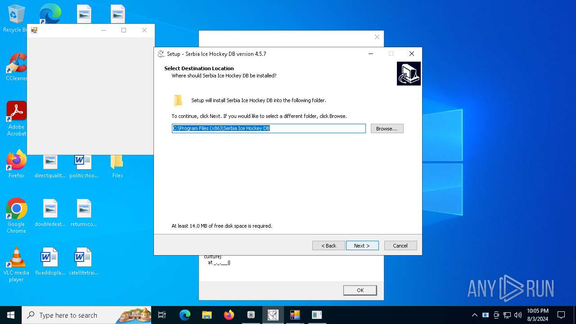Click the 'Select Destination Location' heading
The height and width of the screenshot is (324, 576).
pyautogui.click(x=199, y=68)
